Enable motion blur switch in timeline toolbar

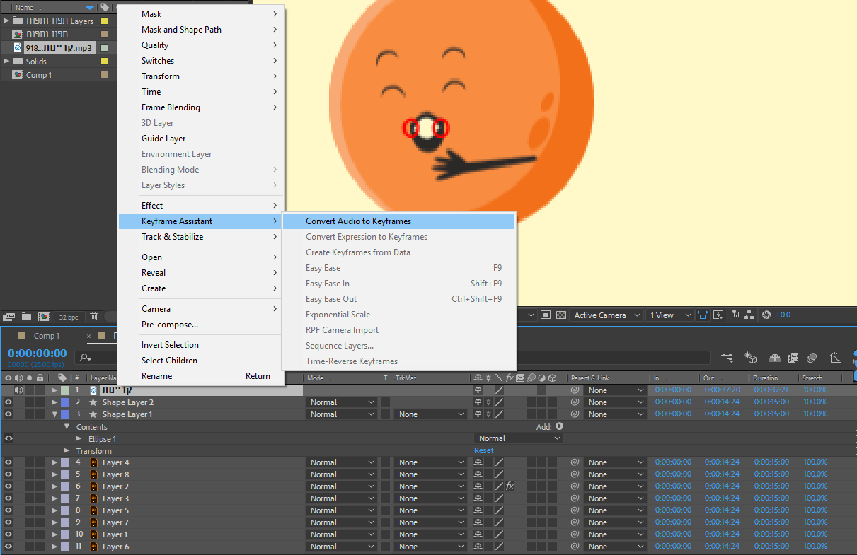(812, 358)
